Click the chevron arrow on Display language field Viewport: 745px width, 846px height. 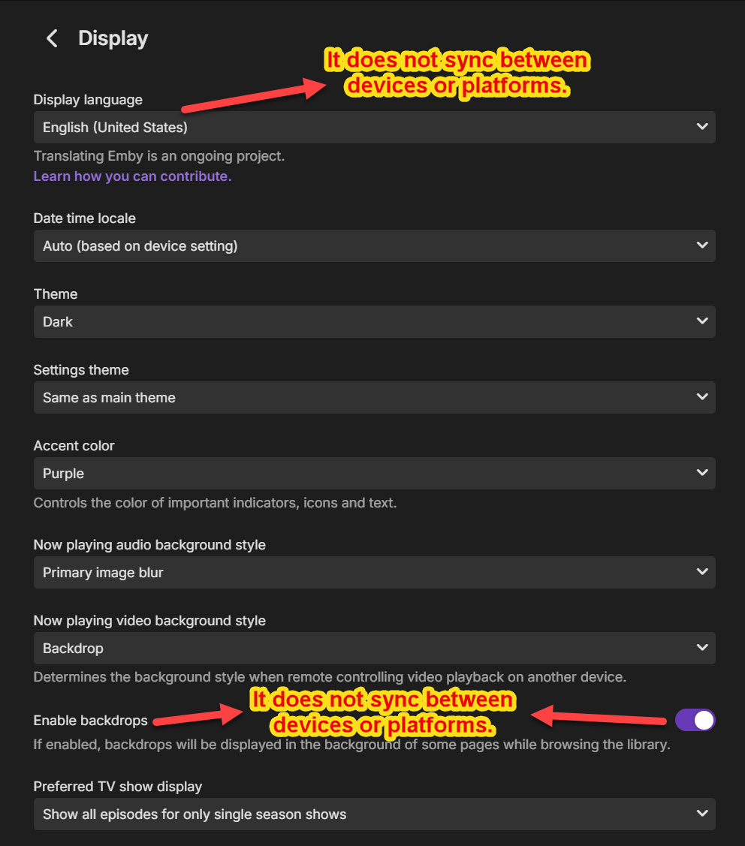pos(702,127)
